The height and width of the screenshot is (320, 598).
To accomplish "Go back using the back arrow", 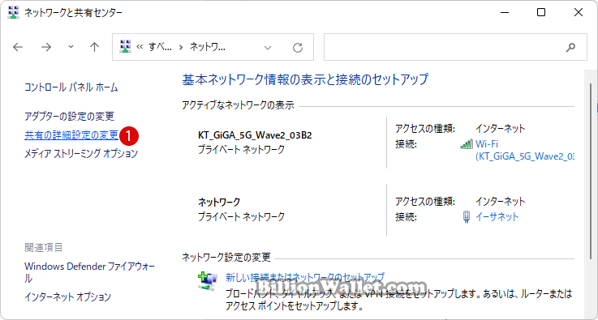I will [18, 47].
